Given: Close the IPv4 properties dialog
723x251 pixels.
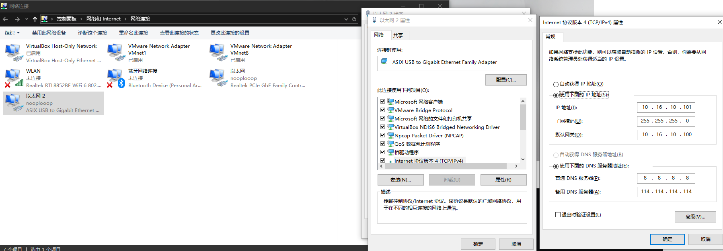Looking at the screenshot, I should pyautogui.click(x=719, y=22).
